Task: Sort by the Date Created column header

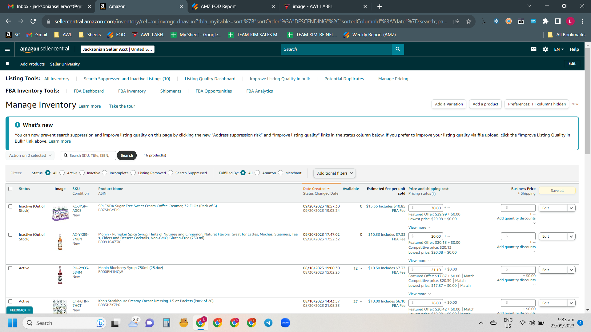Action: click(x=316, y=189)
